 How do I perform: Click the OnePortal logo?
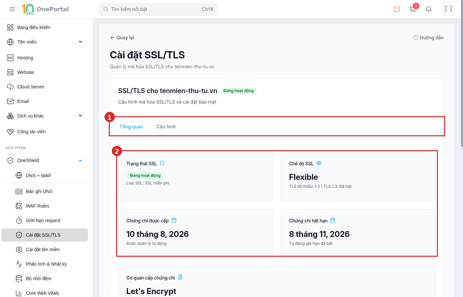[45, 9]
